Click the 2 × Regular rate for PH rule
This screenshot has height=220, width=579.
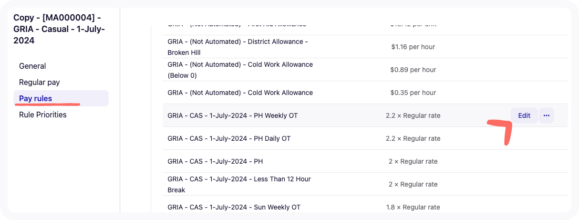(x=413, y=161)
